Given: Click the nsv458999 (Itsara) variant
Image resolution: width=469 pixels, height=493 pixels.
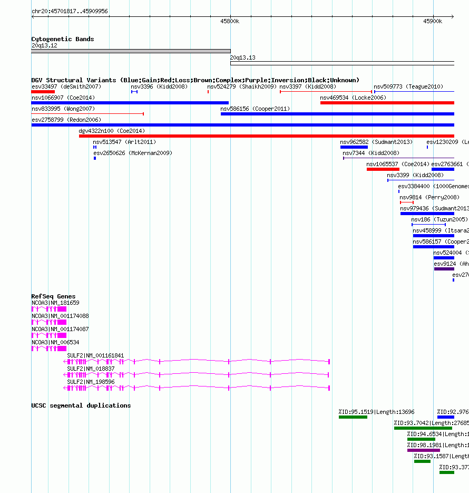Looking at the screenshot, I should pyautogui.click(x=434, y=236).
